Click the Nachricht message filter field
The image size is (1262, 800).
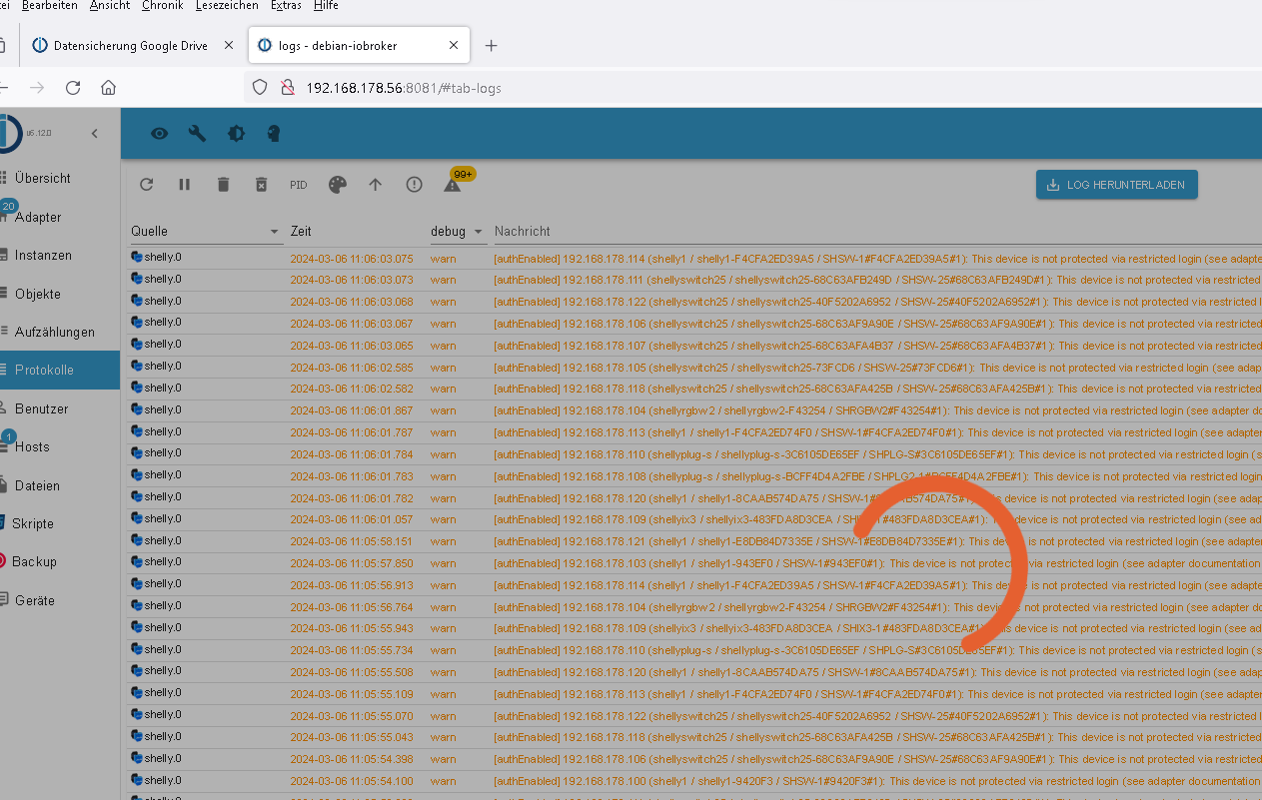tap(877, 231)
